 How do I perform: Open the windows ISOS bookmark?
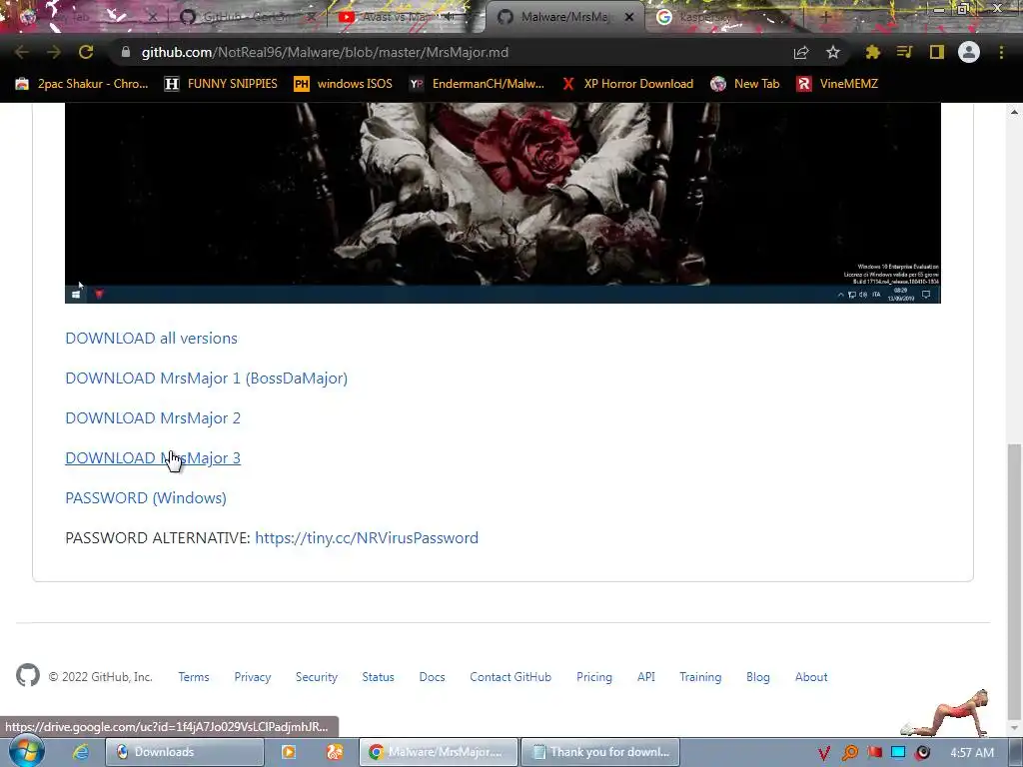pos(344,84)
